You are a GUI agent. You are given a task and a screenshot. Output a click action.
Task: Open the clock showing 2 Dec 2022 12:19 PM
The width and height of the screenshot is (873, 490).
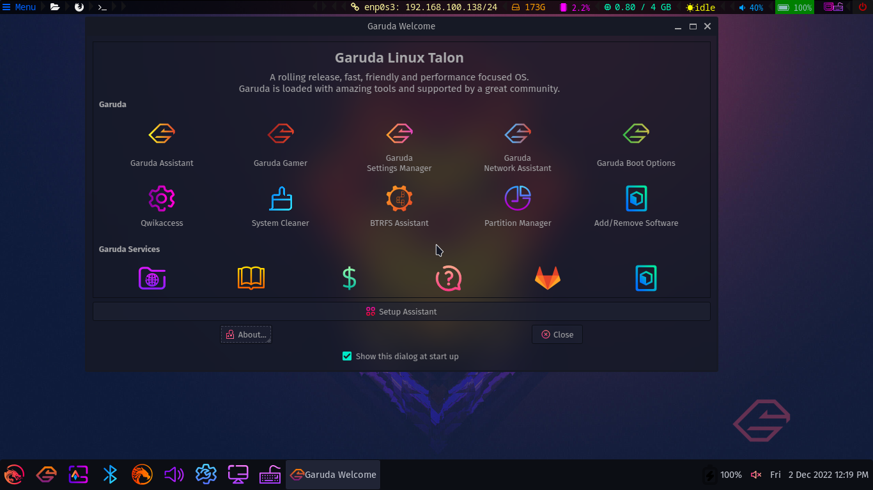pos(820,475)
